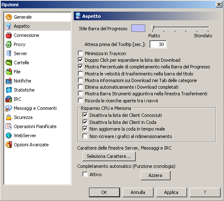Open the progress bar color swatch
Screen dimensions: 224x201
138,28
